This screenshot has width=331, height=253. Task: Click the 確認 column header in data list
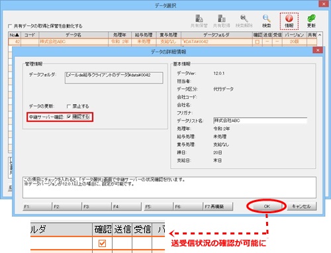(258, 35)
